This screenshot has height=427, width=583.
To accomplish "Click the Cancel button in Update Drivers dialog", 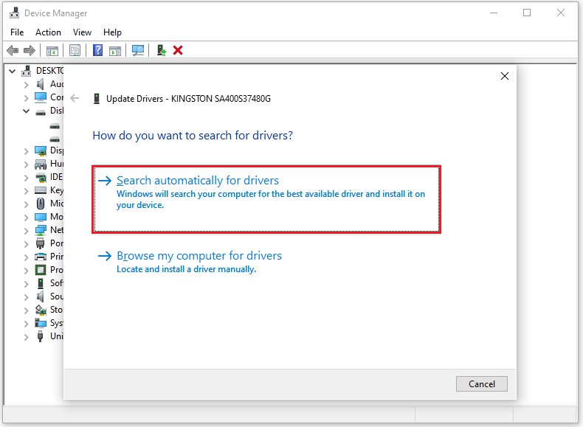I will [481, 384].
